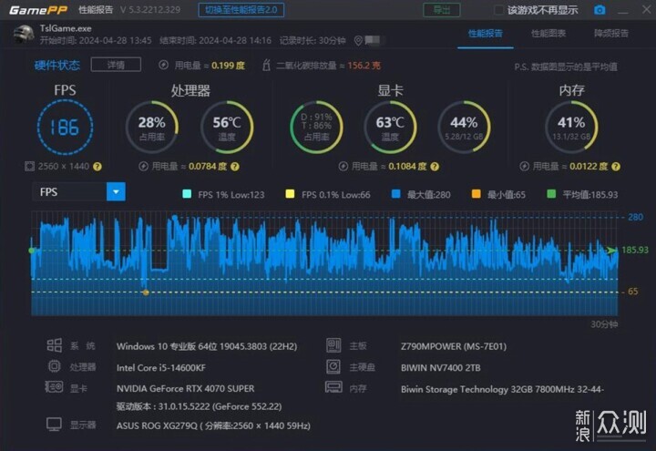Click the TslGame.exe game avatar icon
The image size is (656, 451).
(x=24, y=35)
